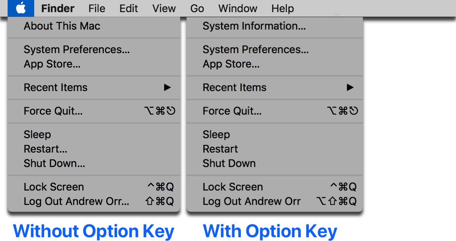
Task: Select Log Out Andrew Orr… with ellipsis
Action: (x=76, y=201)
